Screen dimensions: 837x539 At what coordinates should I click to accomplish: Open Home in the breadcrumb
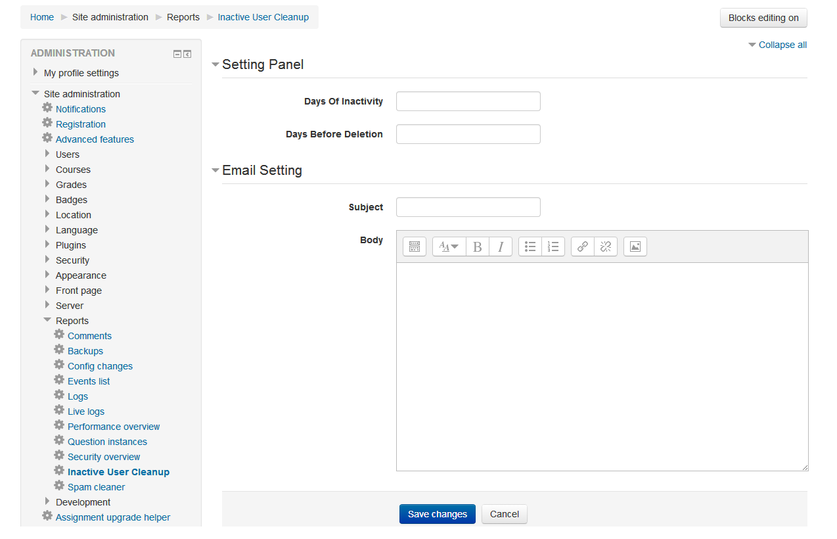pos(42,17)
